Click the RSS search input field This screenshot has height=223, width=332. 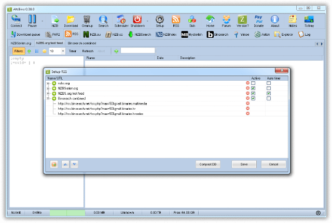coord(138,51)
